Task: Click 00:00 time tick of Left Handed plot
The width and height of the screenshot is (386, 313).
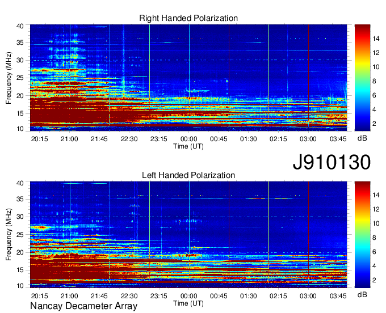Action: (x=189, y=296)
